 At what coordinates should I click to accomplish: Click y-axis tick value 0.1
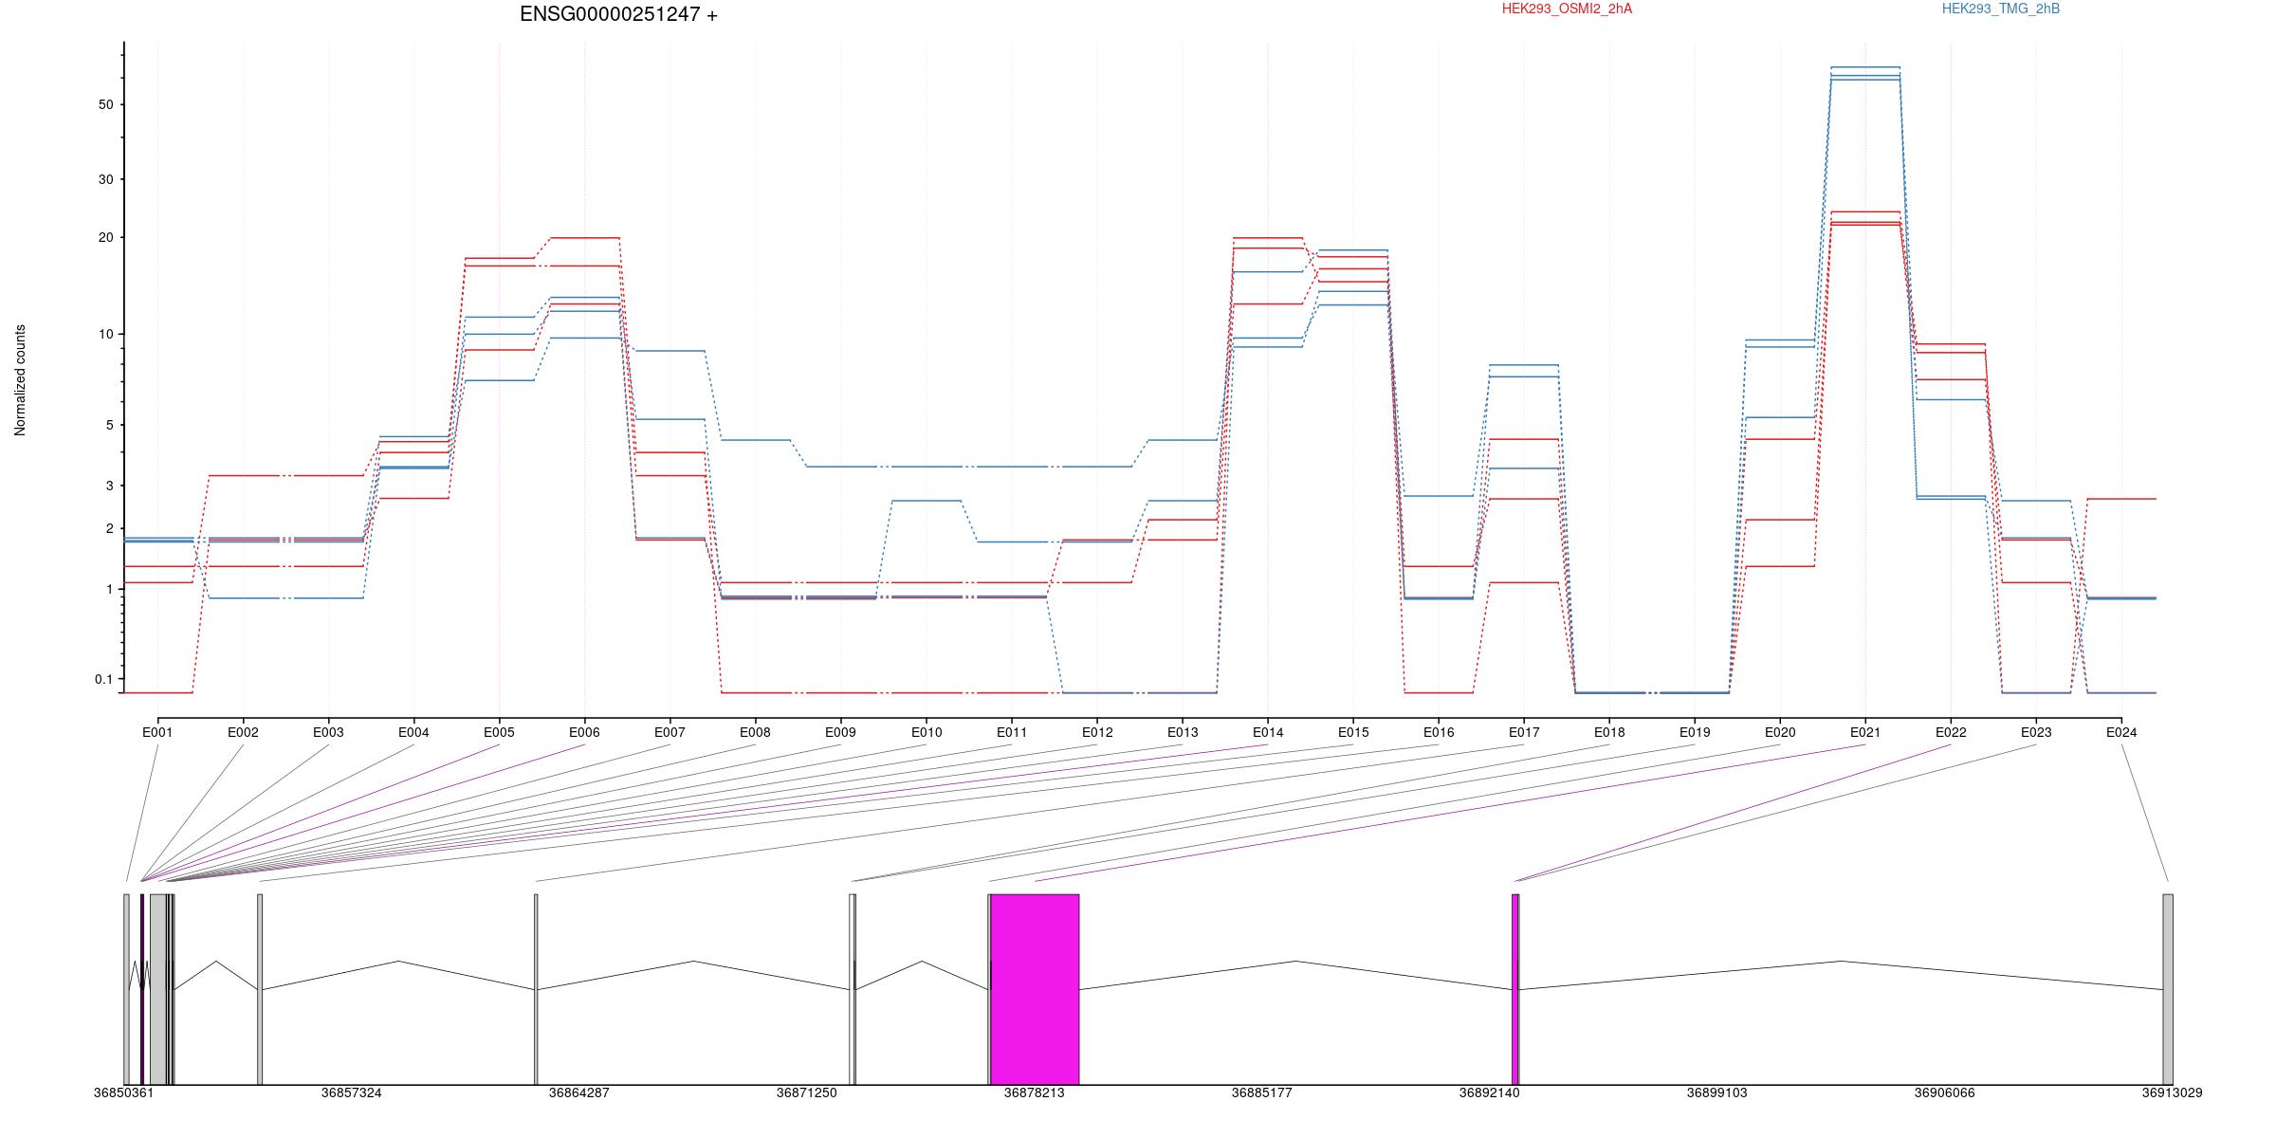103,679
